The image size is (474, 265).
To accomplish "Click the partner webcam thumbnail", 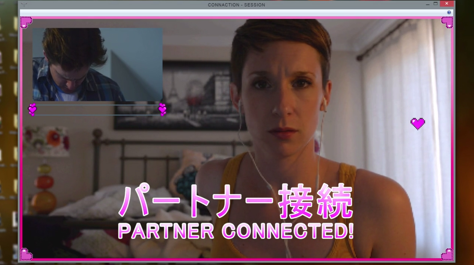I will [97, 65].
